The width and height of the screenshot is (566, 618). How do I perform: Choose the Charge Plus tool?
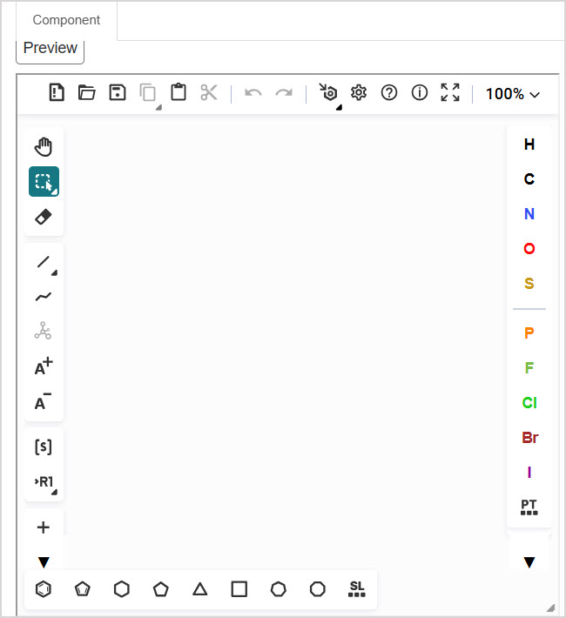point(44,366)
